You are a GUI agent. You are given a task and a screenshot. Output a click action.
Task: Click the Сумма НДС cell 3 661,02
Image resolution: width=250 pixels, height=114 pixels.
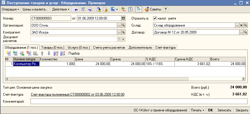192,64
